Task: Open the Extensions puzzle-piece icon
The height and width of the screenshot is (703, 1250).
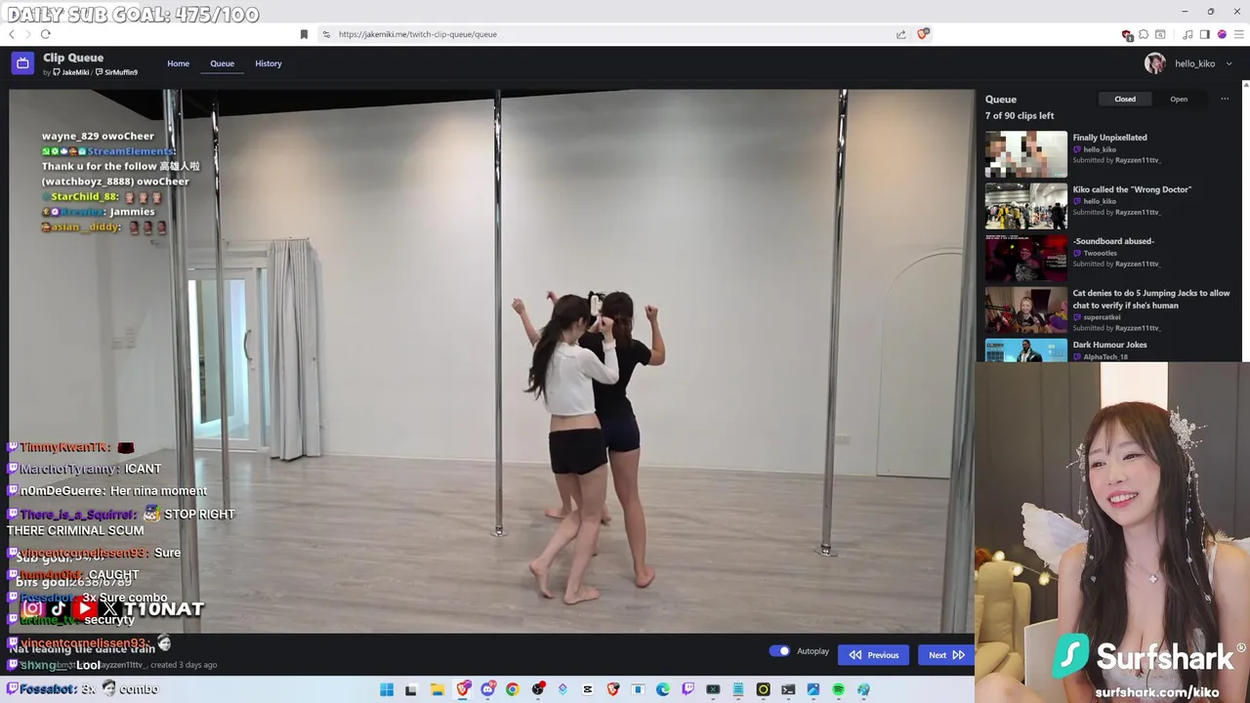Action: 1144,34
